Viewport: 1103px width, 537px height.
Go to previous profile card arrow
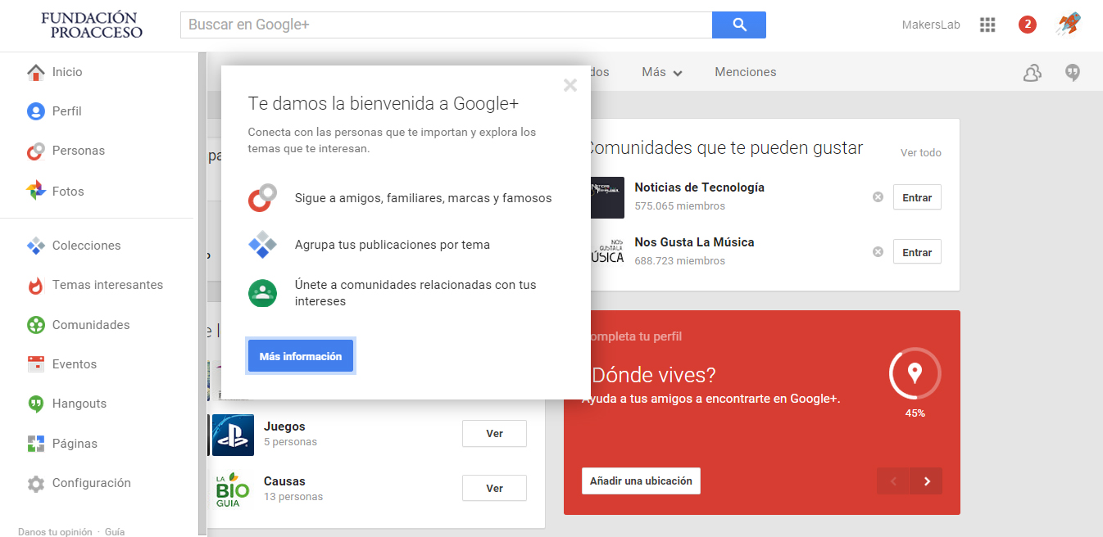(893, 481)
